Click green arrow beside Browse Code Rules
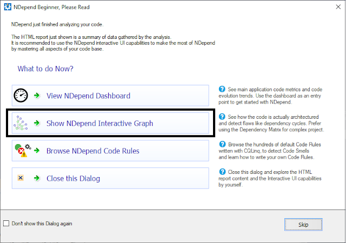The height and width of the screenshot is (243, 346). click(x=37, y=151)
